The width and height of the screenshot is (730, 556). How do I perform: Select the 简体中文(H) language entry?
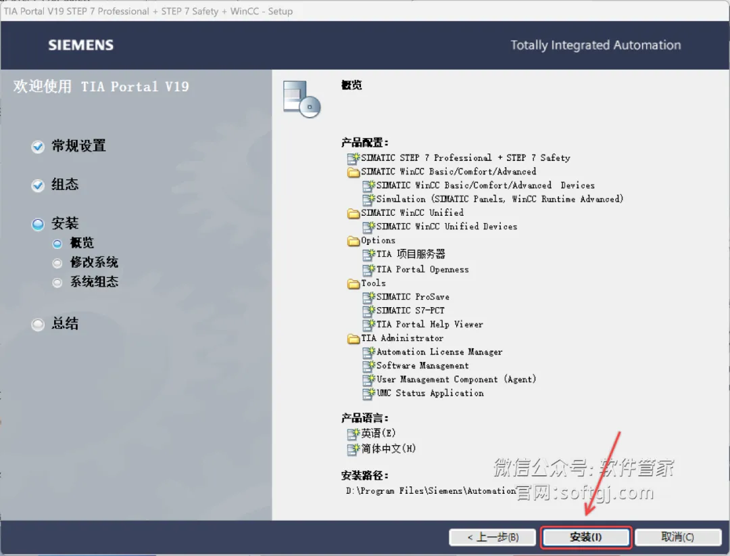click(x=389, y=449)
